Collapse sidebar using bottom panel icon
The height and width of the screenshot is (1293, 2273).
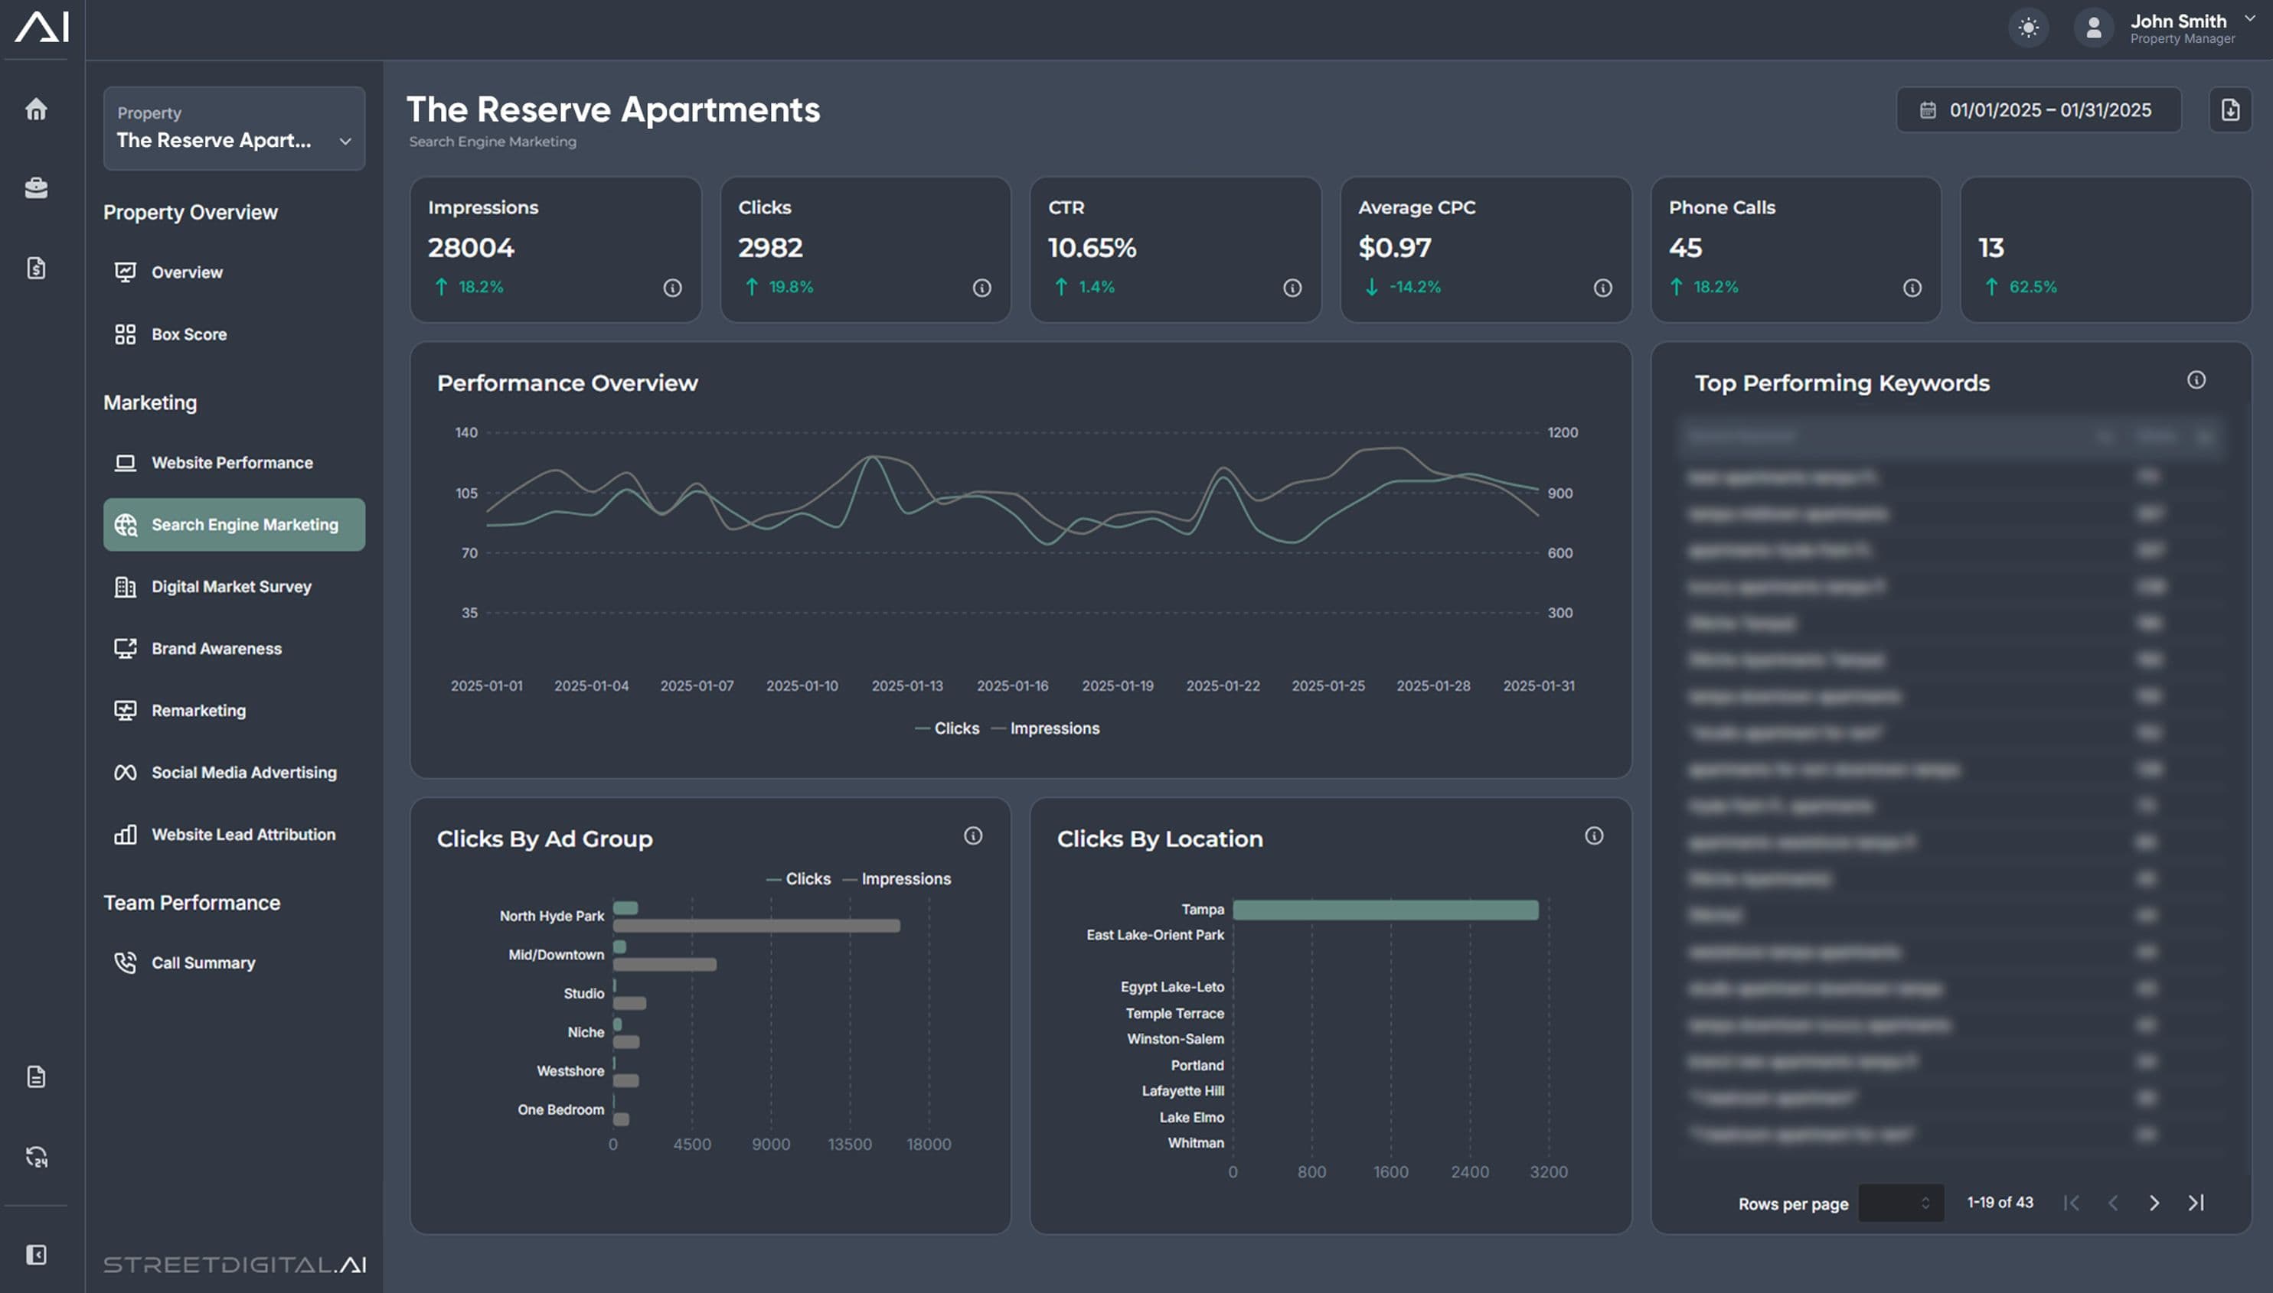pos(35,1254)
